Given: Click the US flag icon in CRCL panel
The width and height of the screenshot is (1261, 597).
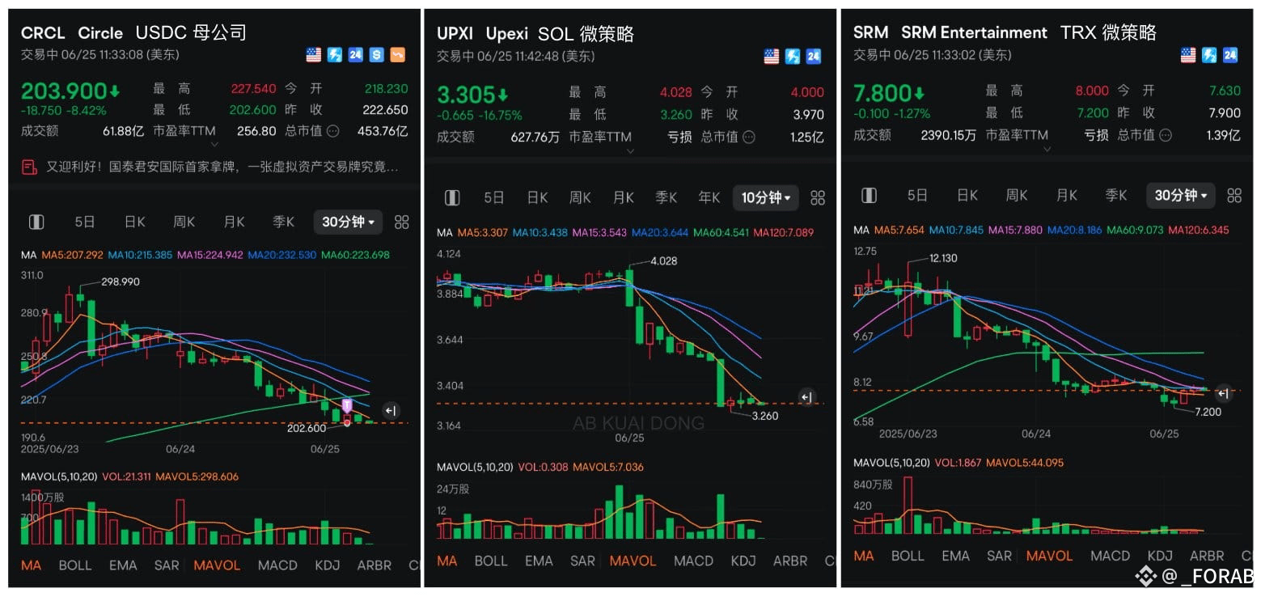Looking at the screenshot, I should coord(314,55).
